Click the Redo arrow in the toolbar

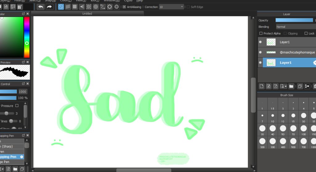point(49,7)
